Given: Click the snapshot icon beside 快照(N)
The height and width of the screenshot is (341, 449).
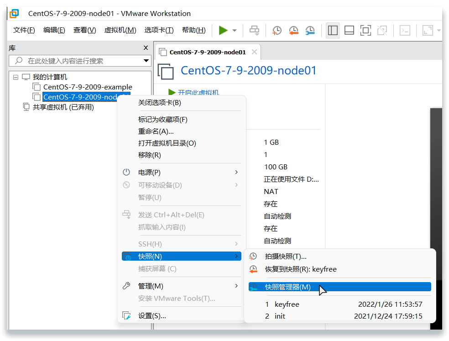Looking at the screenshot, I should coord(126,256).
